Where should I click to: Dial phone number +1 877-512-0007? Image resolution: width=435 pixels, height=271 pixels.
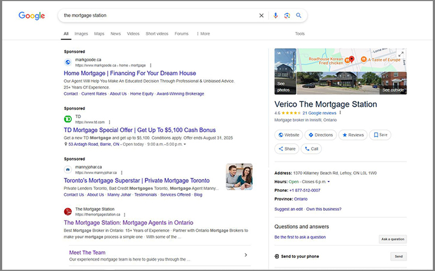[304, 191]
